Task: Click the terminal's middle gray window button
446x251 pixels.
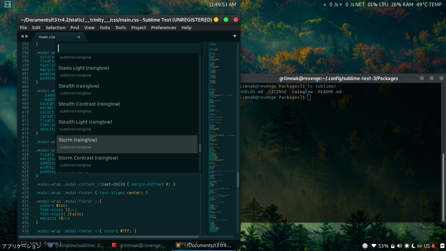Action: click(x=432, y=78)
